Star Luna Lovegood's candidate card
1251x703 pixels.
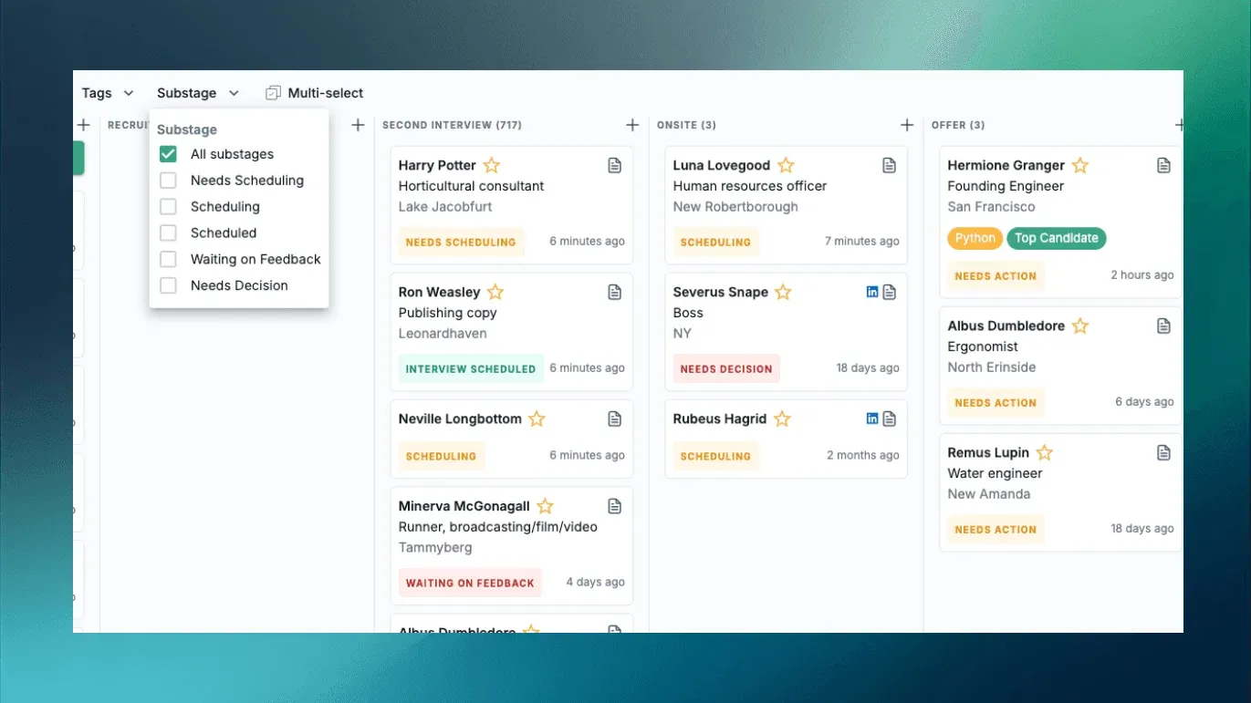coord(786,165)
